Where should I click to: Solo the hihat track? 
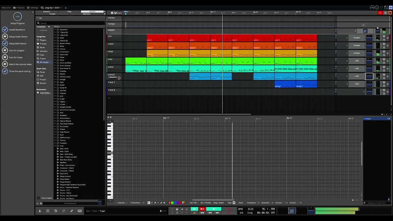[x=384, y=55]
